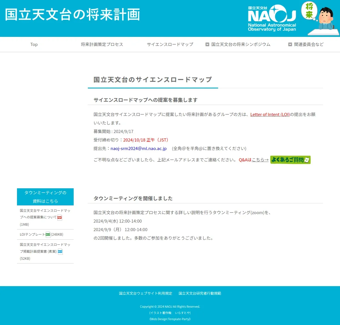Click the naoj-srm2024@ml.nao.ac.jp email address
Screen dimensions: 340x325
139,149
